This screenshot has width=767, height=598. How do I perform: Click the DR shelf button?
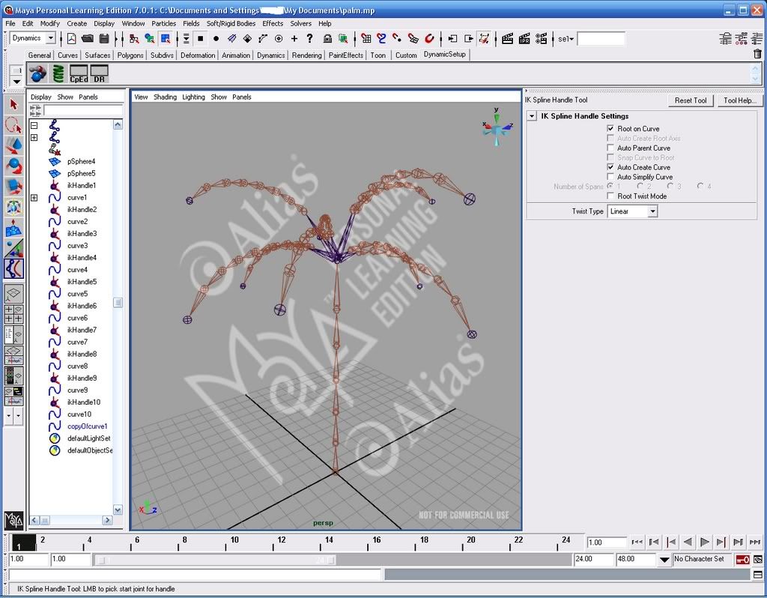pyautogui.click(x=100, y=74)
